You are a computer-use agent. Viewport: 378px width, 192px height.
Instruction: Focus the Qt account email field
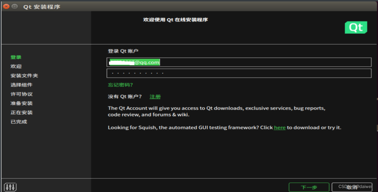tap(239, 62)
